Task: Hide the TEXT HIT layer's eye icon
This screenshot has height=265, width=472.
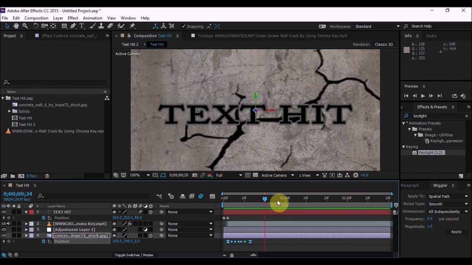Action: tap(4, 212)
